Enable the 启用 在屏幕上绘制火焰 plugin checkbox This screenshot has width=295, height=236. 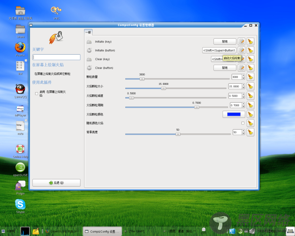[x=37, y=94]
